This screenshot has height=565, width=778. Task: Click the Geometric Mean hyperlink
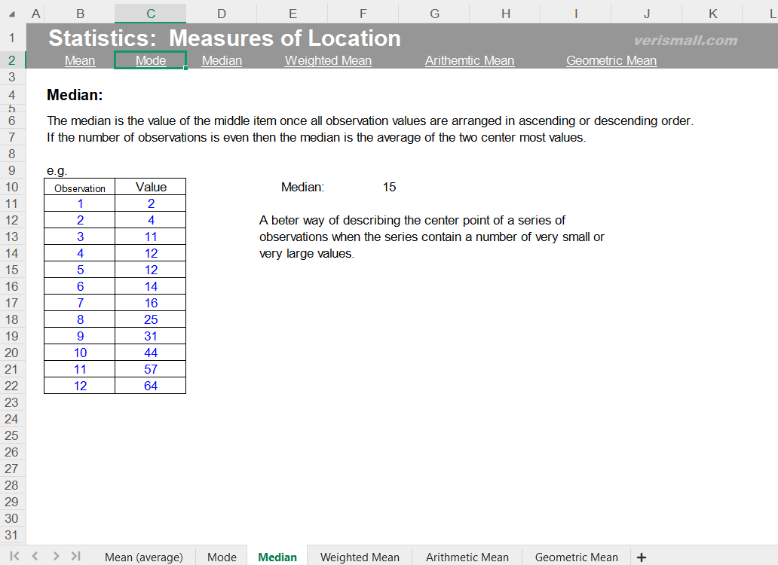click(x=611, y=60)
